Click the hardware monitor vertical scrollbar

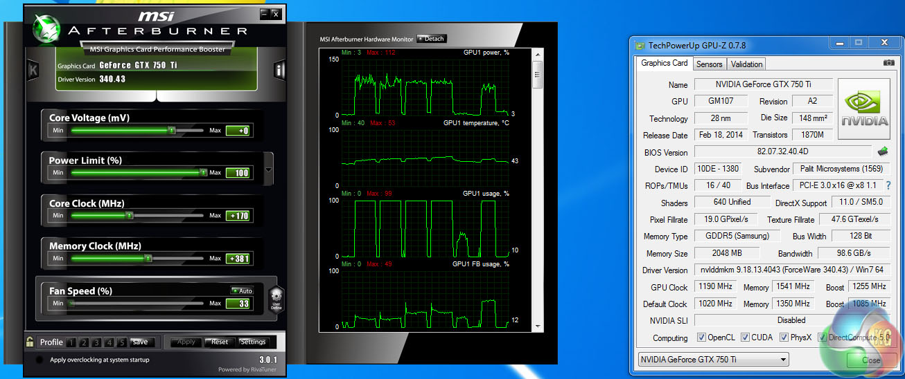point(537,190)
